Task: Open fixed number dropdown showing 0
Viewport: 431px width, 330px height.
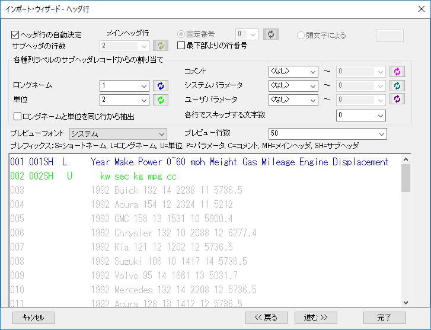Action: (x=247, y=34)
